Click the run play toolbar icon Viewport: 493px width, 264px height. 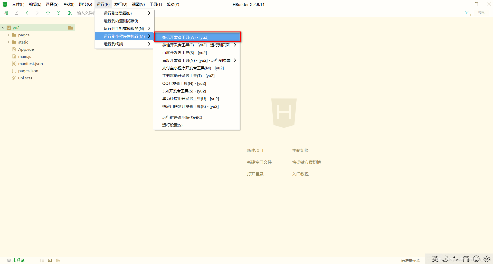click(59, 13)
